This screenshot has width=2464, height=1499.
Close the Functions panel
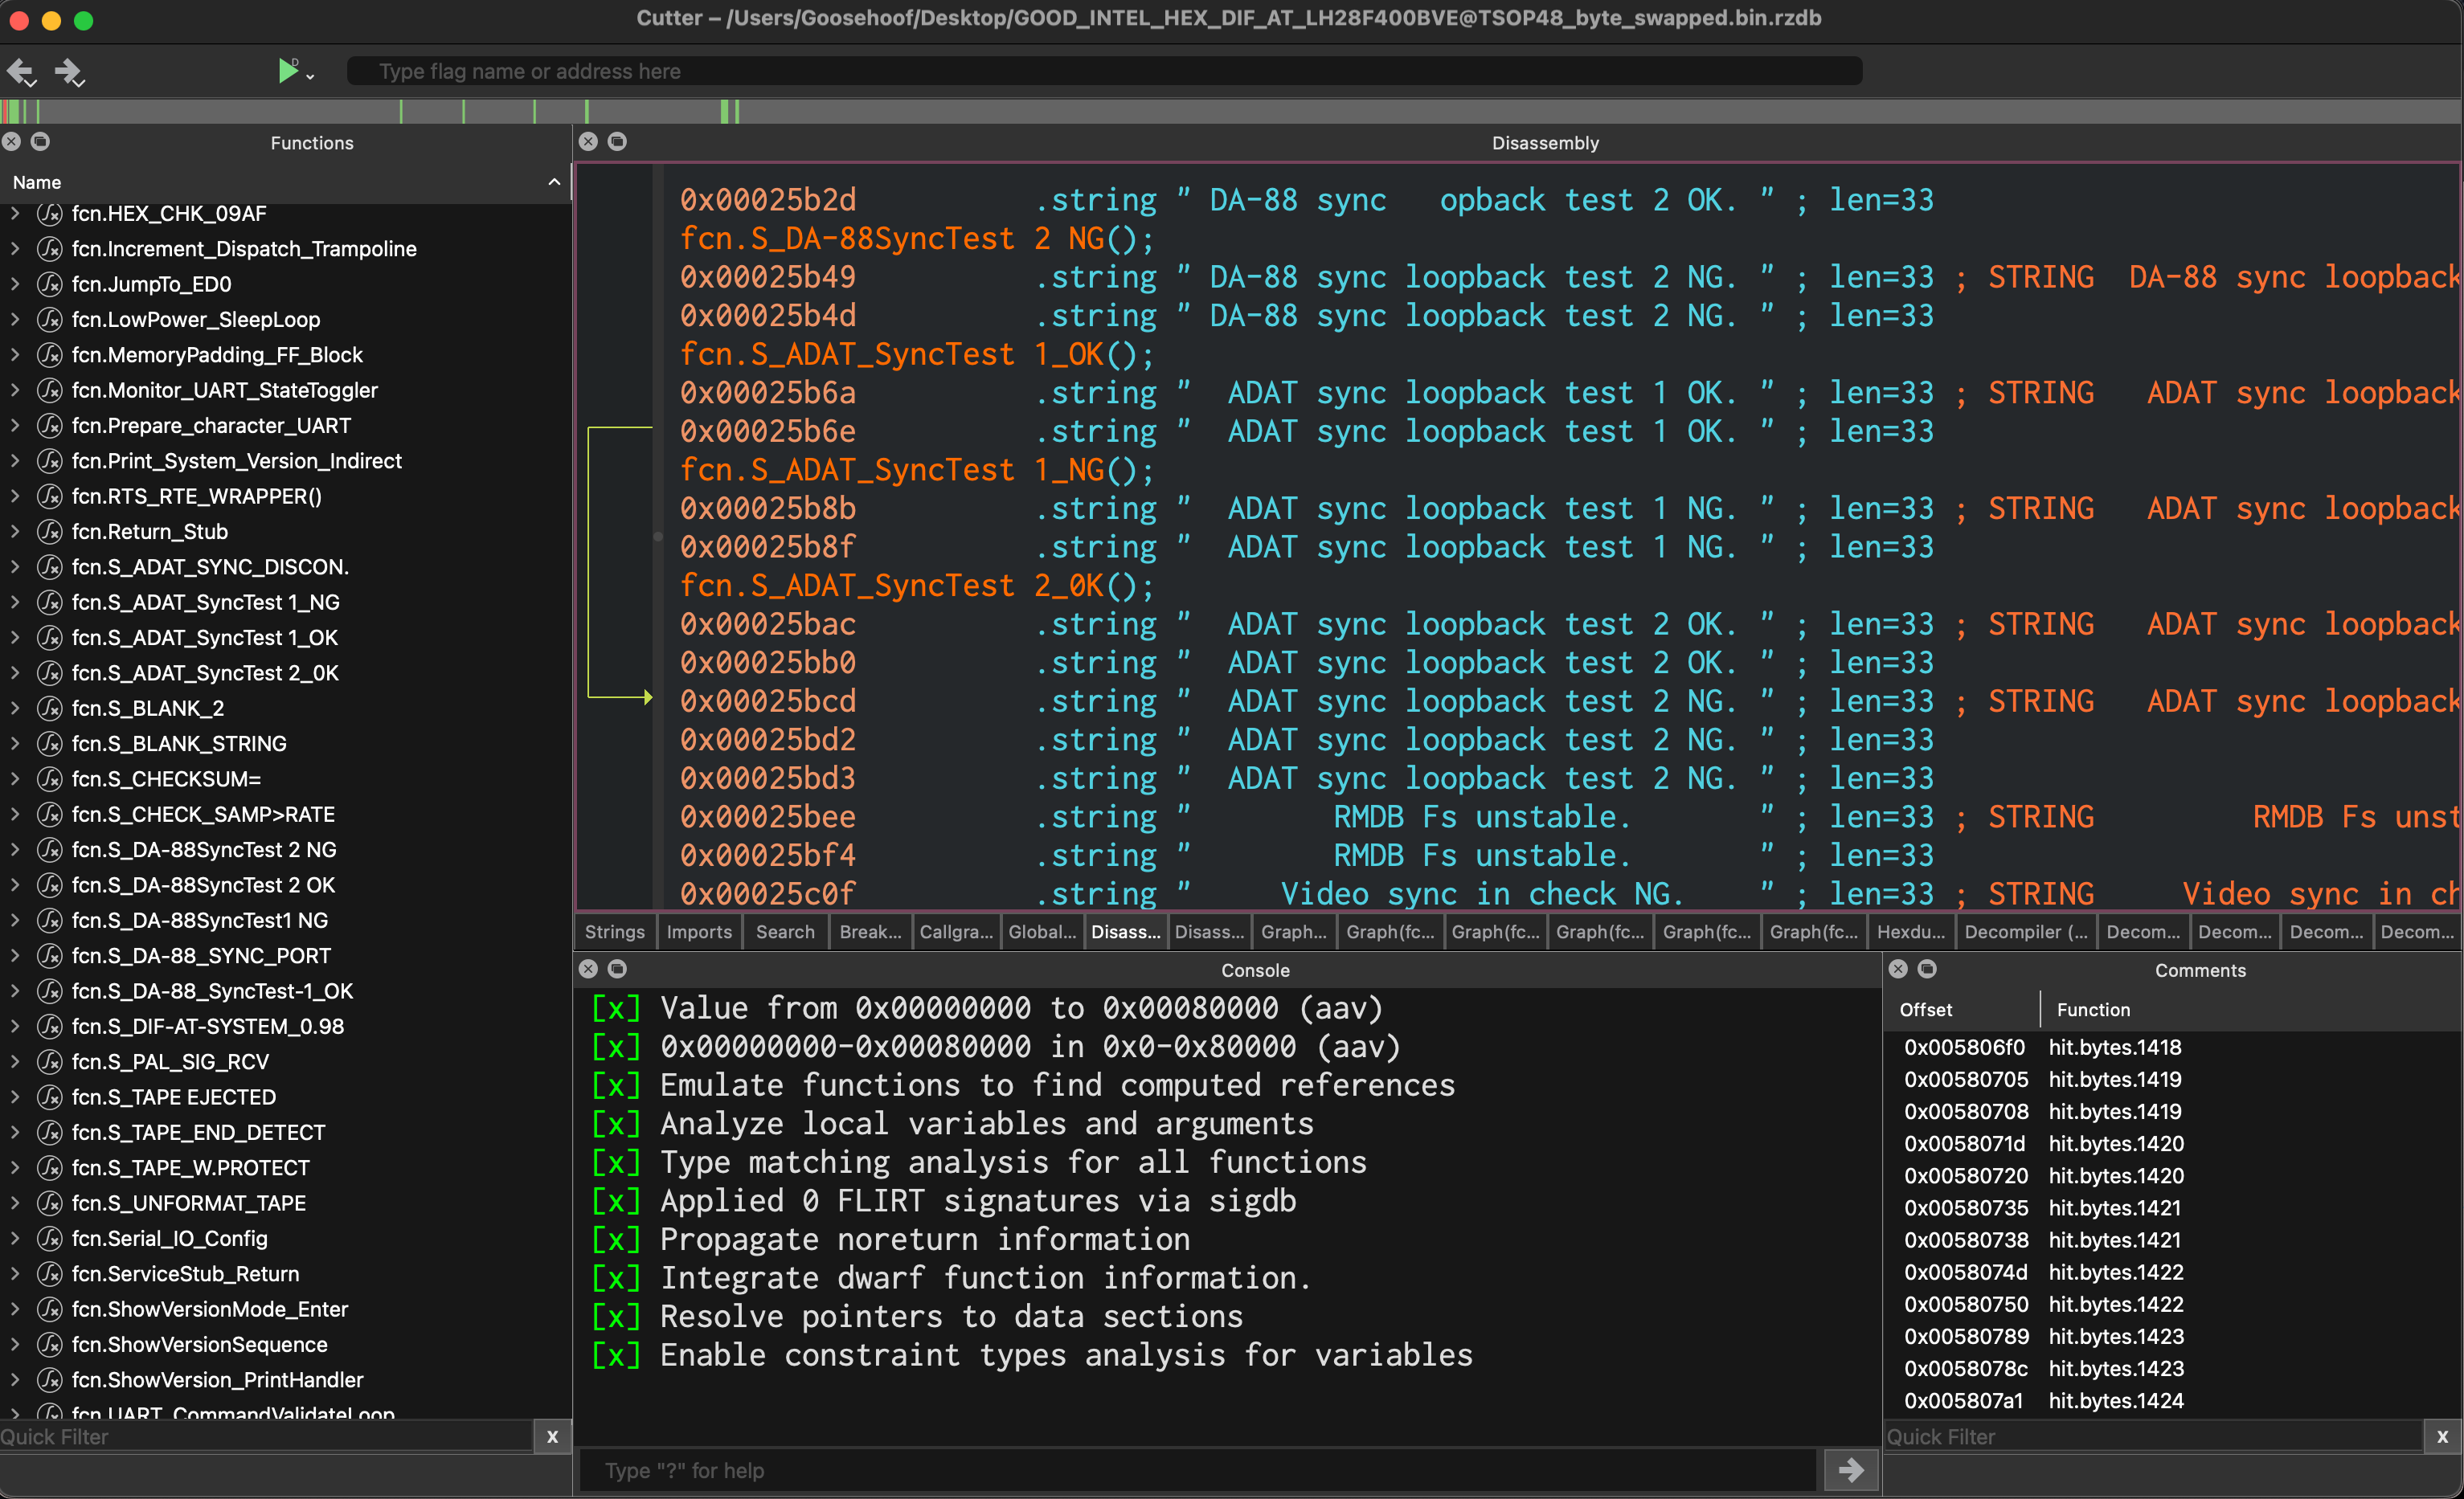(12, 142)
